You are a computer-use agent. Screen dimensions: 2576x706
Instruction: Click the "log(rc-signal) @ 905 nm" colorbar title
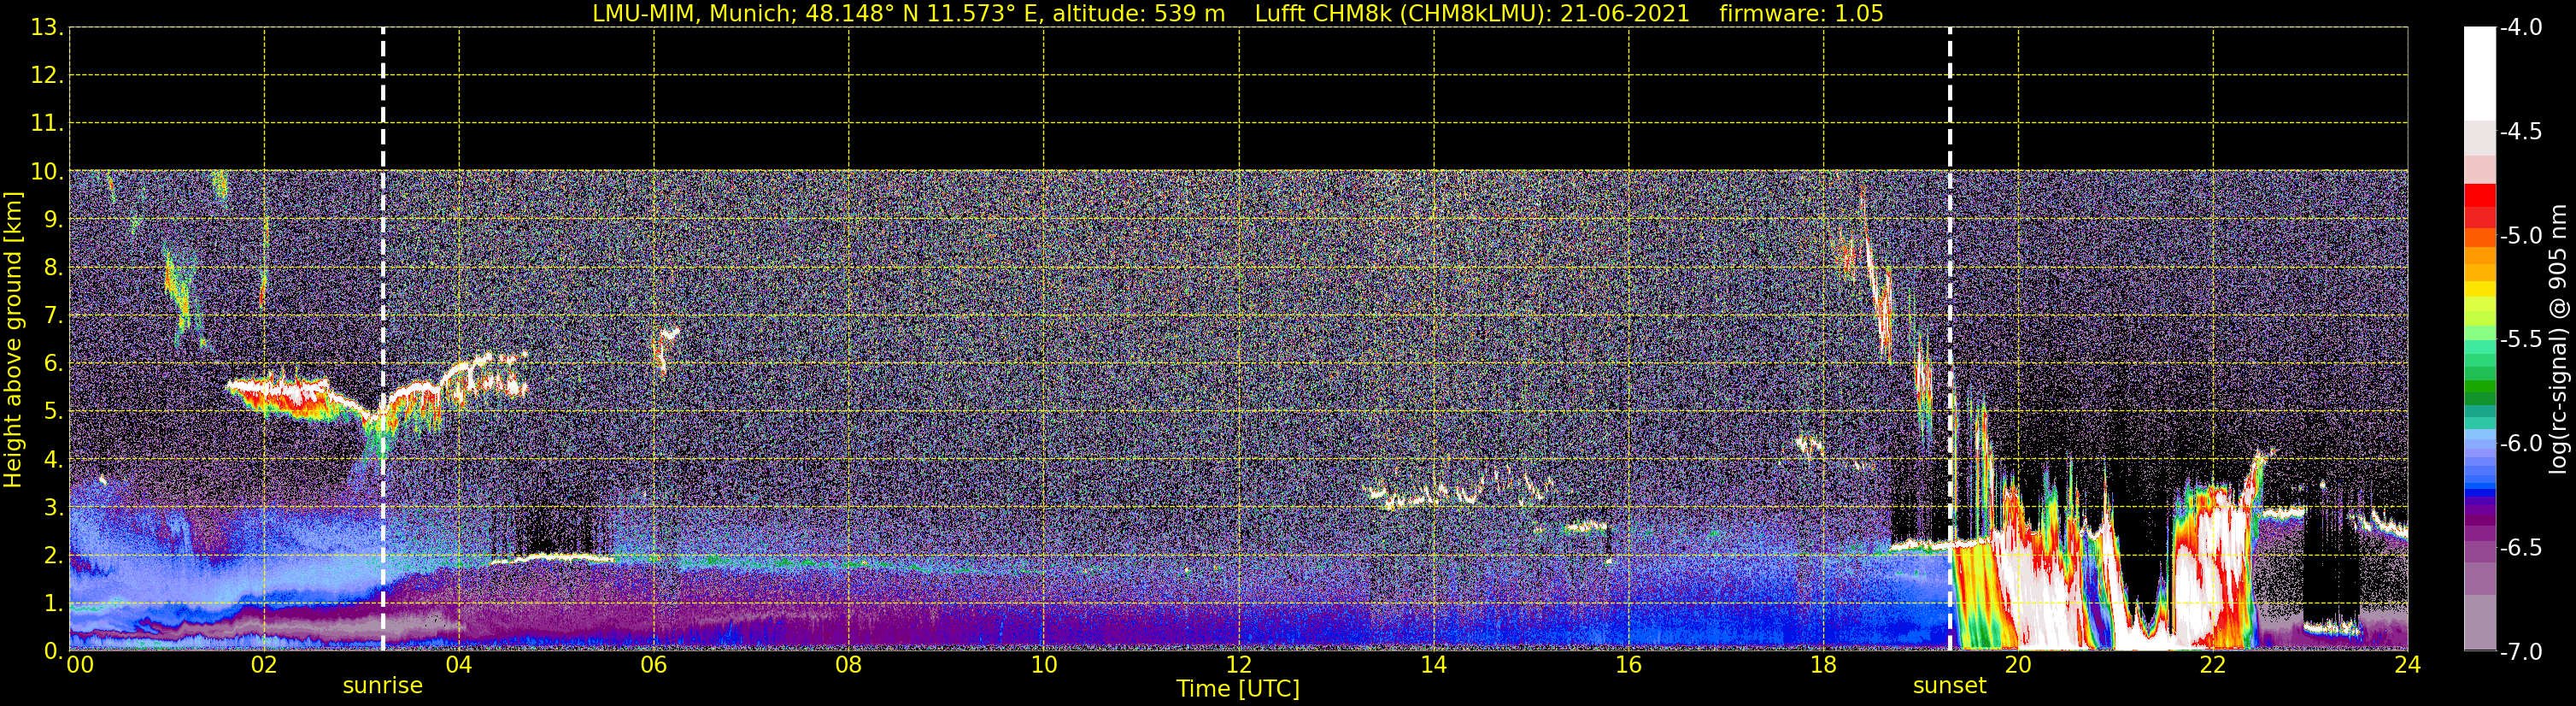point(2559,339)
